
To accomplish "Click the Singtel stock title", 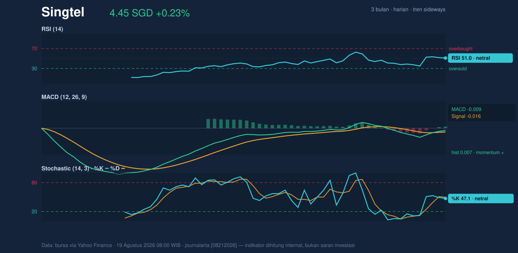I will 63,12.
